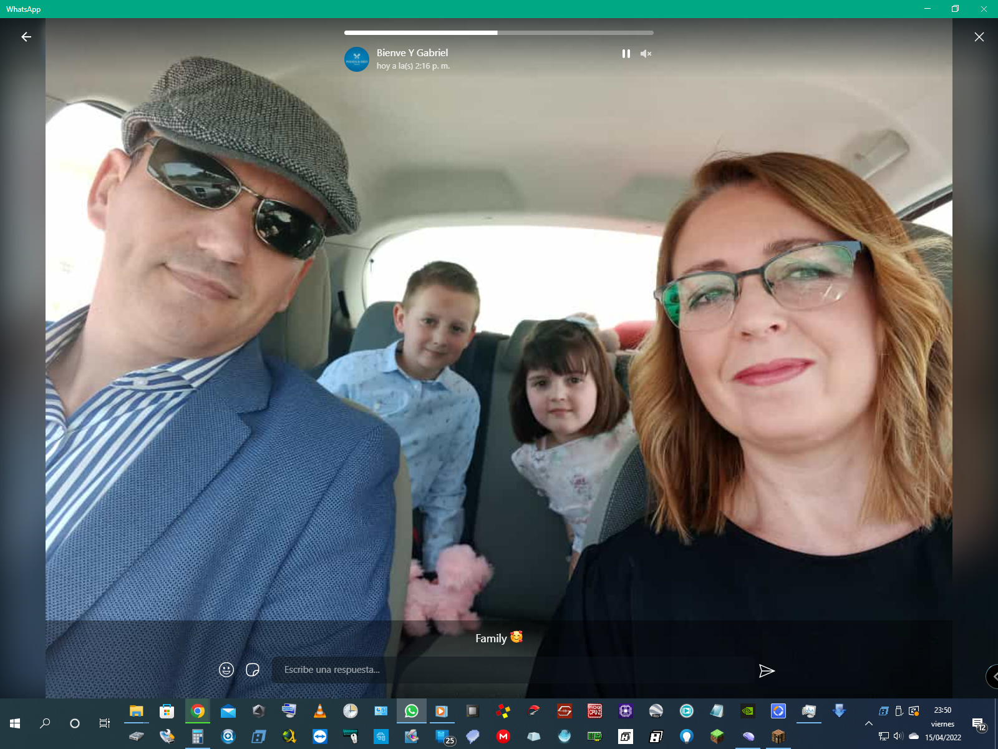Click the status progress bar

(x=498, y=32)
